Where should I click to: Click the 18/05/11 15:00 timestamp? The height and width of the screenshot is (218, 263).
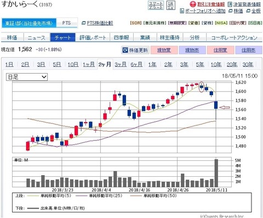click(x=240, y=76)
